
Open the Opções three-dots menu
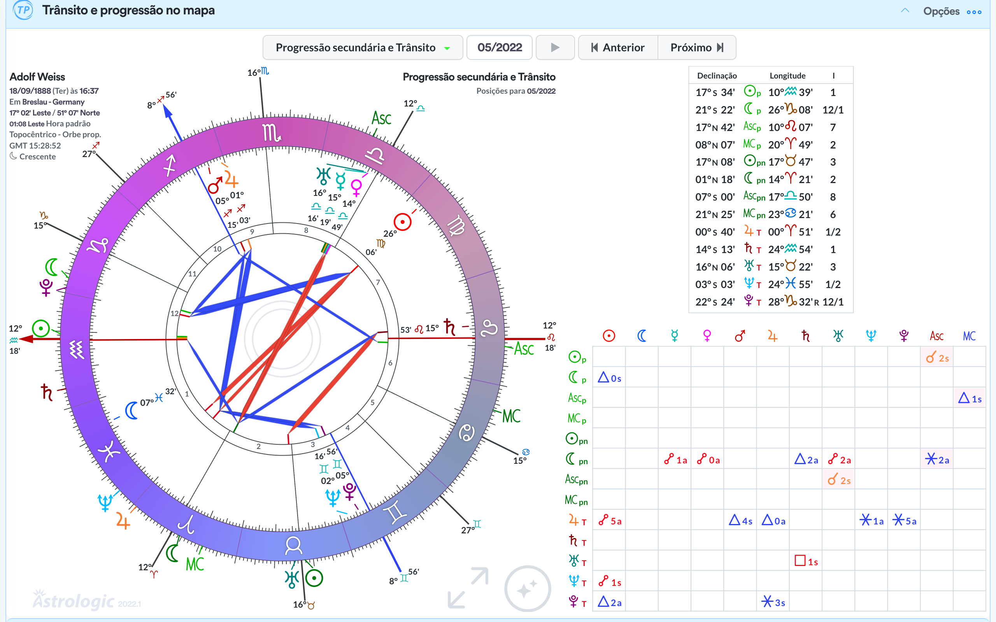[974, 12]
